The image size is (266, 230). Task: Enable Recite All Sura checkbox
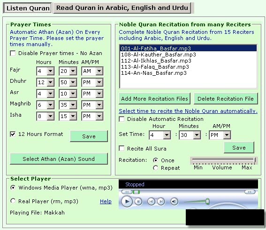click(122, 149)
